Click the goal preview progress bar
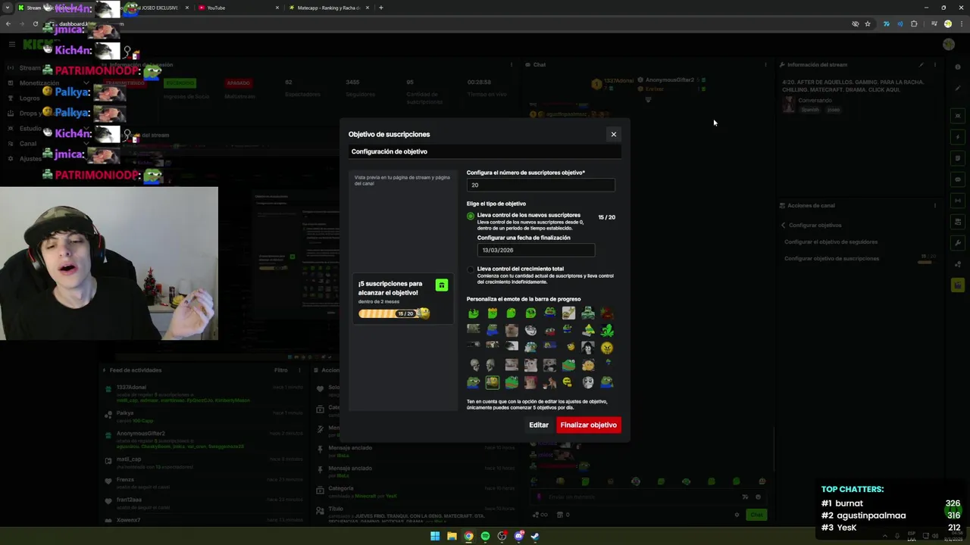 394,313
